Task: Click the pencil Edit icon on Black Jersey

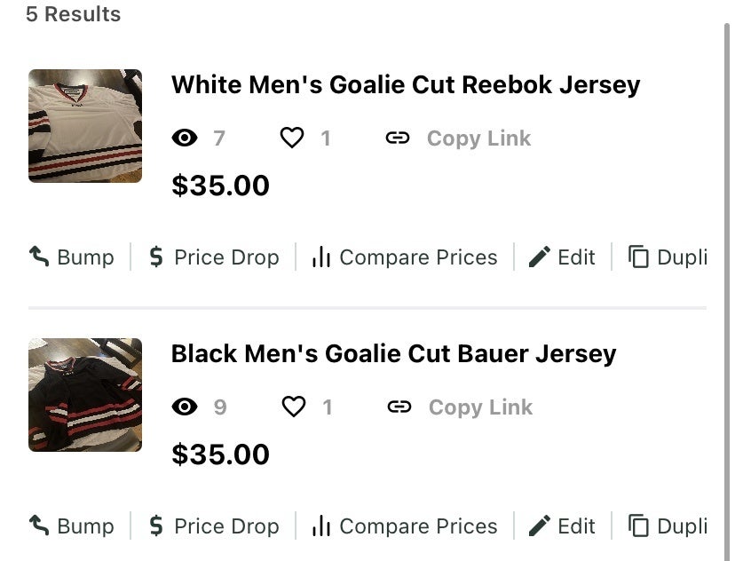Action: tap(540, 526)
